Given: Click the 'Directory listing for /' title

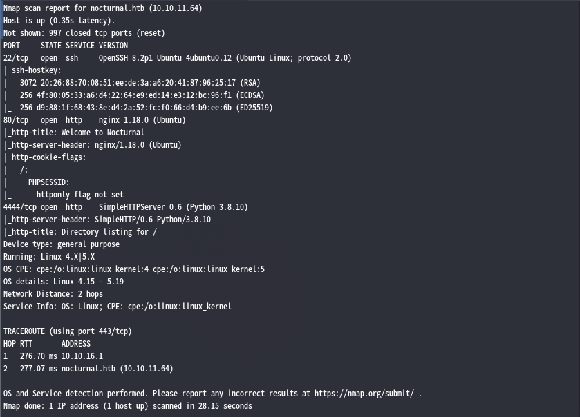Looking at the screenshot, I should click(x=109, y=232).
